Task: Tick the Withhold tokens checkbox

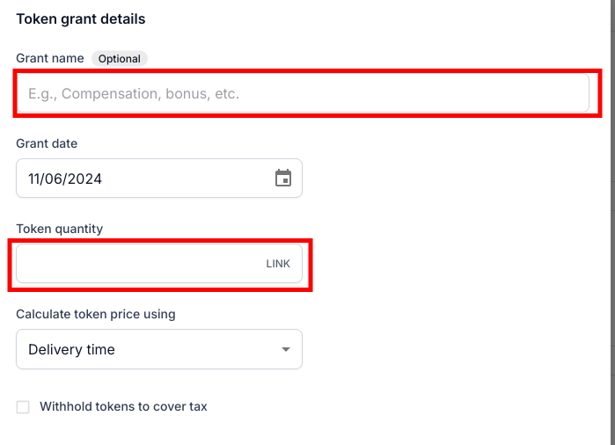Action: tap(23, 407)
